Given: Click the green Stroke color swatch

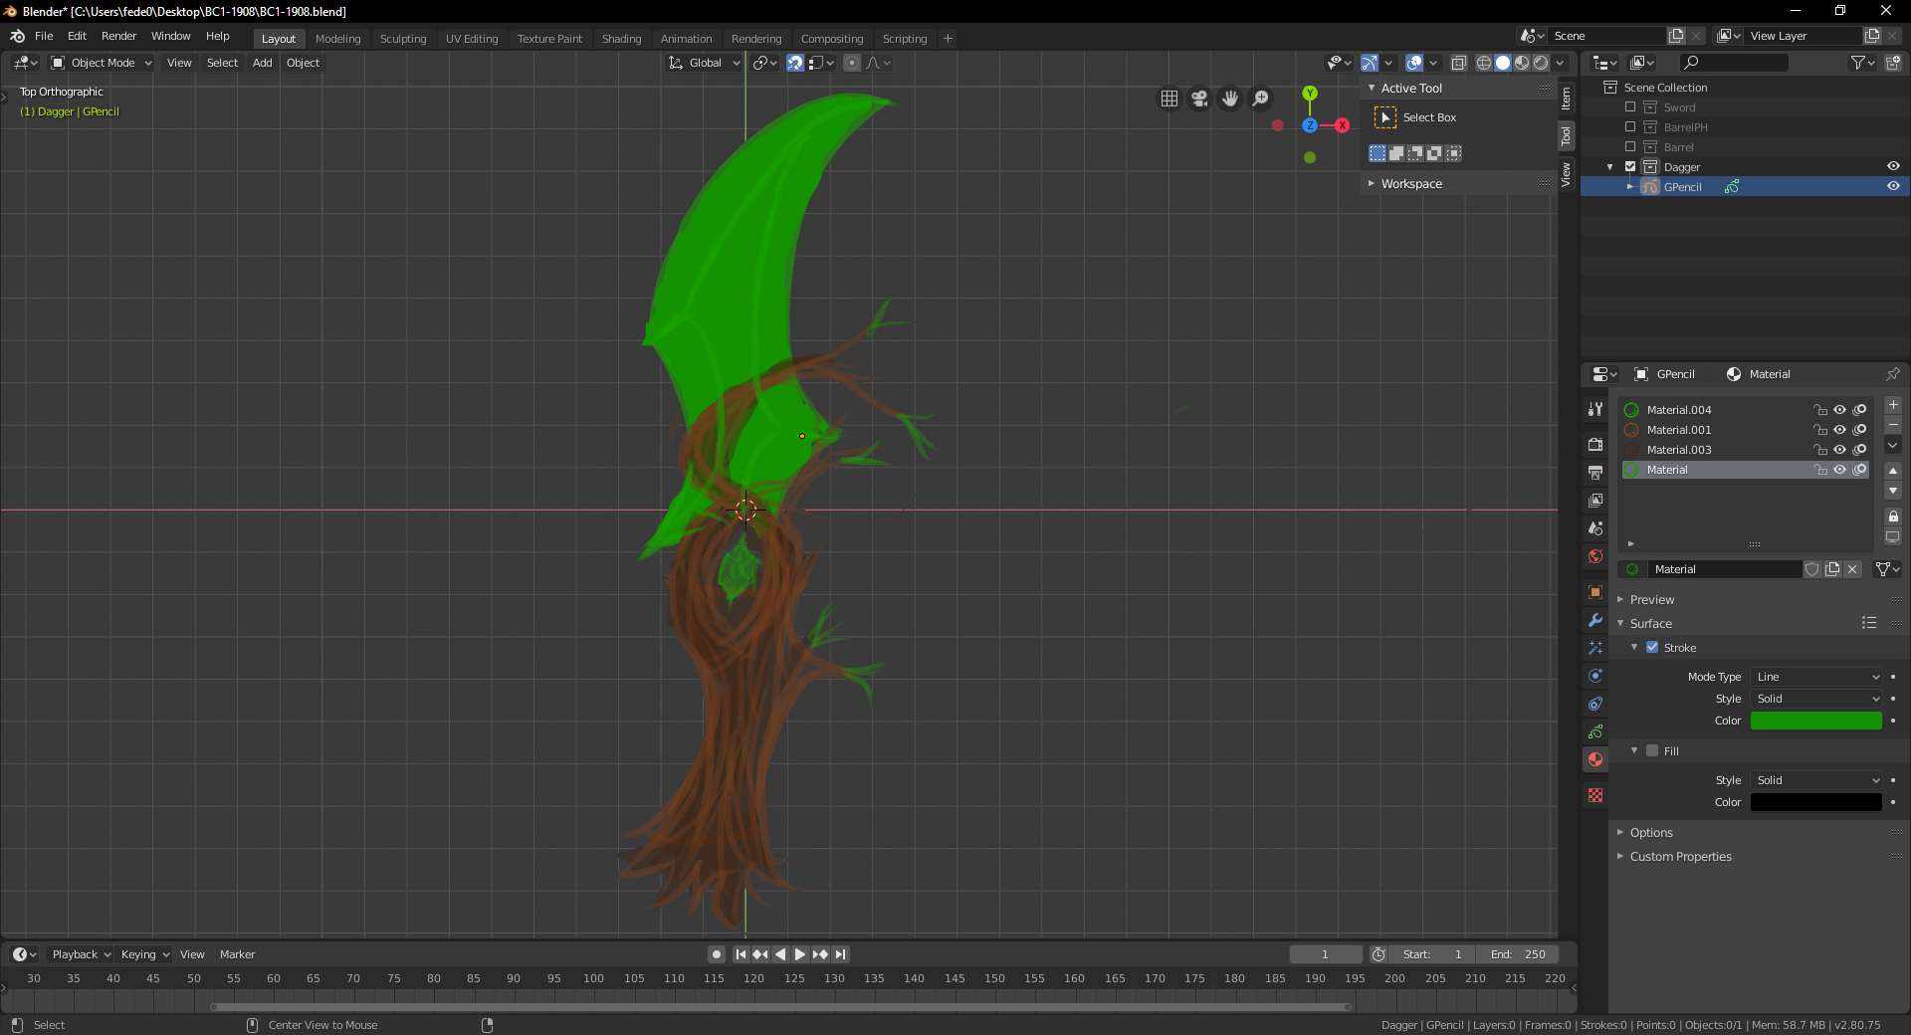Looking at the screenshot, I should coord(1815,721).
